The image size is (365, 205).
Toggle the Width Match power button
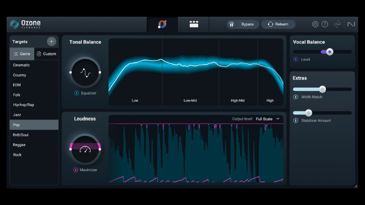tap(296, 97)
